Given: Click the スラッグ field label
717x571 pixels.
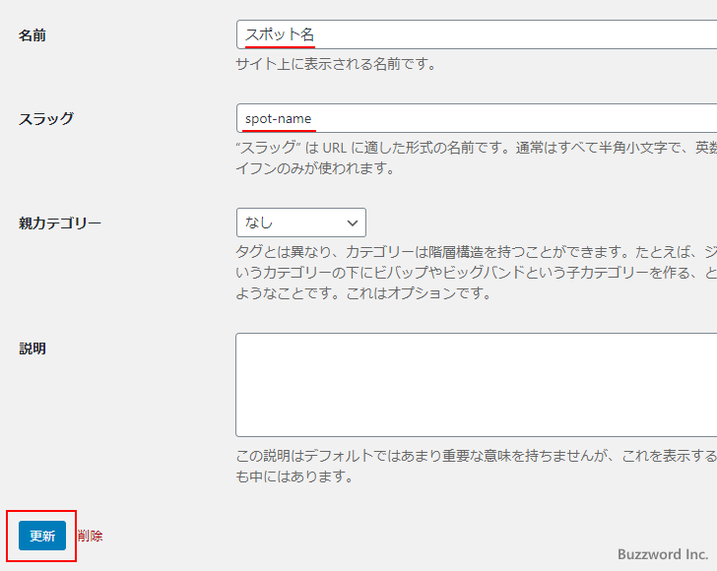Looking at the screenshot, I should (45, 118).
